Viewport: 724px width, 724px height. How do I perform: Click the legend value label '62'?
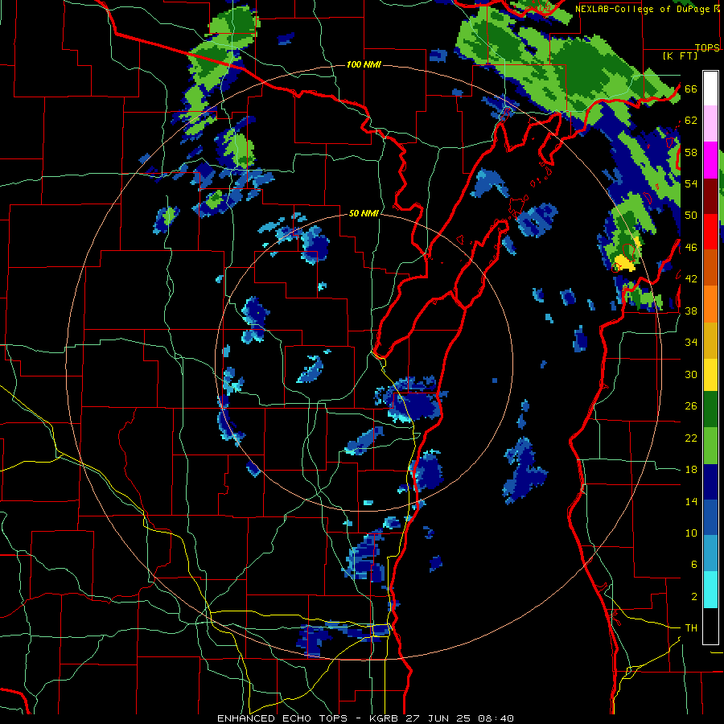[x=691, y=121]
